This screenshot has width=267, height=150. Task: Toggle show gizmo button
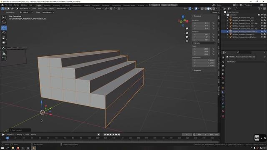(190, 9)
